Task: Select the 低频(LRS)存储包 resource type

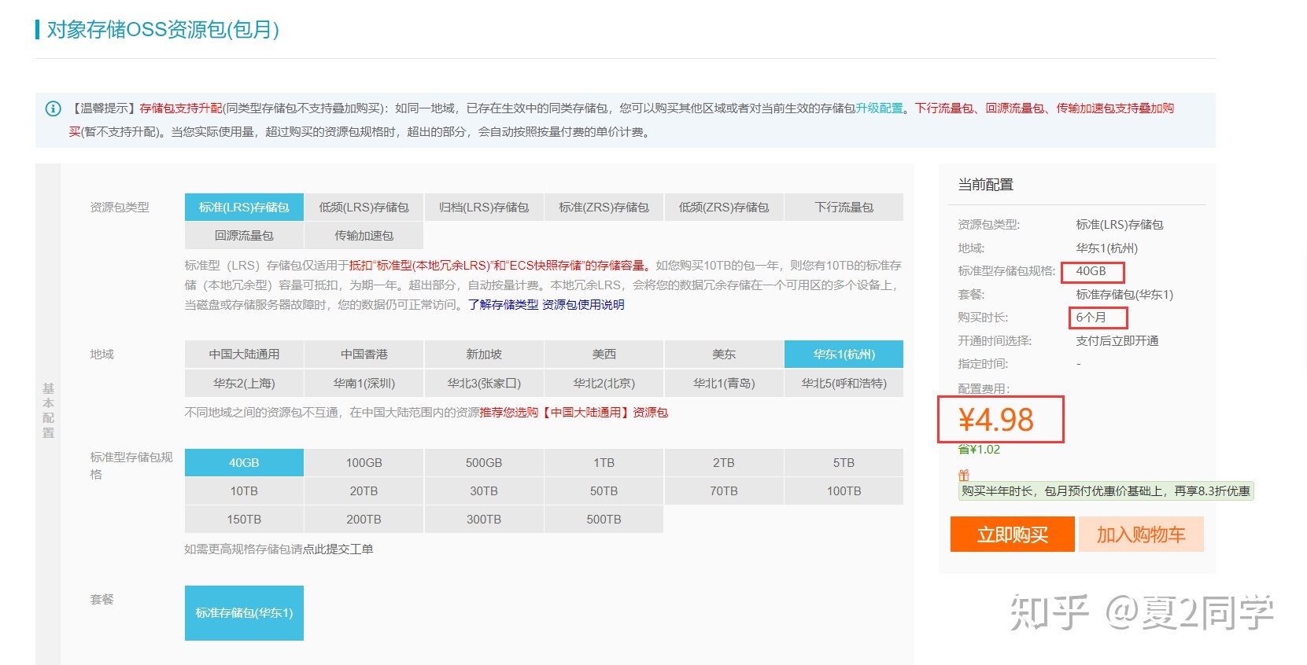Action: click(x=364, y=208)
